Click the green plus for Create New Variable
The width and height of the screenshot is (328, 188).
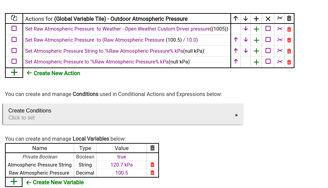click(14, 182)
